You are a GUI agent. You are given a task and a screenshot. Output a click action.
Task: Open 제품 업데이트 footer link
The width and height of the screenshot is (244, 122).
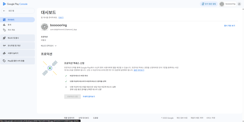pyautogui.click(x=69, y=118)
